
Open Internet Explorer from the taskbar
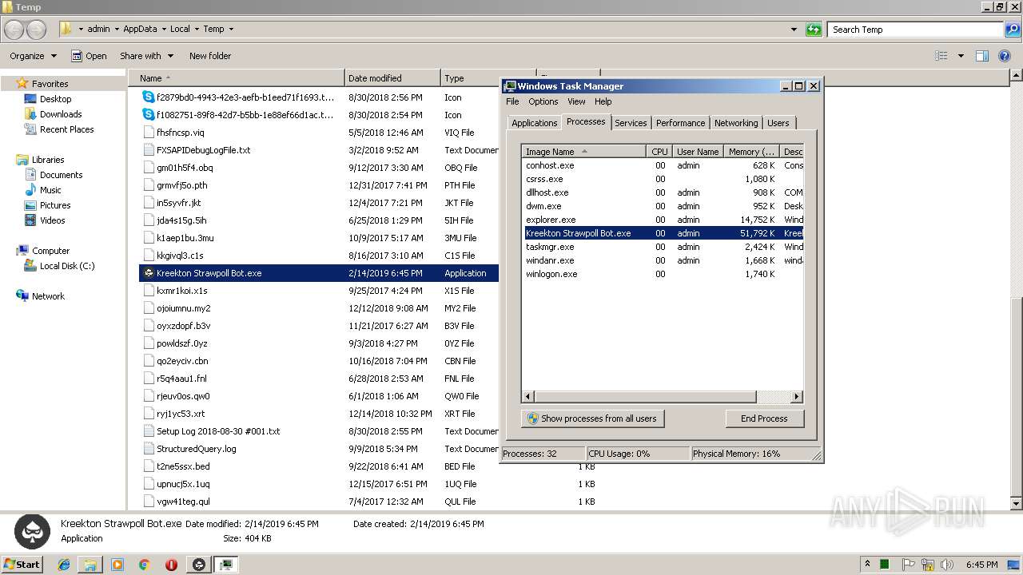click(x=64, y=565)
